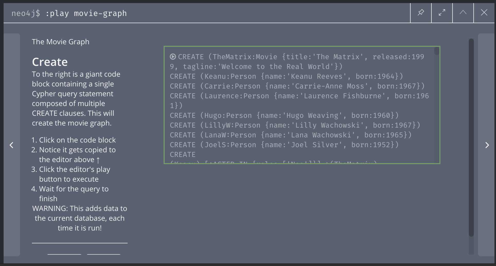
Task: Collapse the frame with up chevron
Action: [x=463, y=13]
